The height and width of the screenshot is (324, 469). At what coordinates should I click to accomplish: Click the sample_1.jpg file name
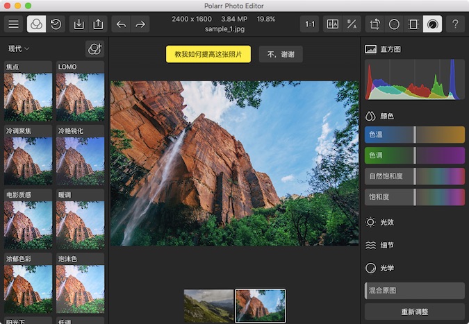point(224,29)
